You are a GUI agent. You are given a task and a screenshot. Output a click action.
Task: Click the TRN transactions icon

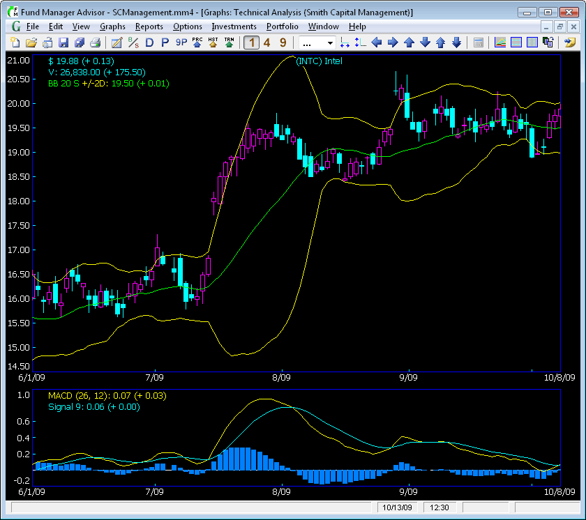point(229,43)
